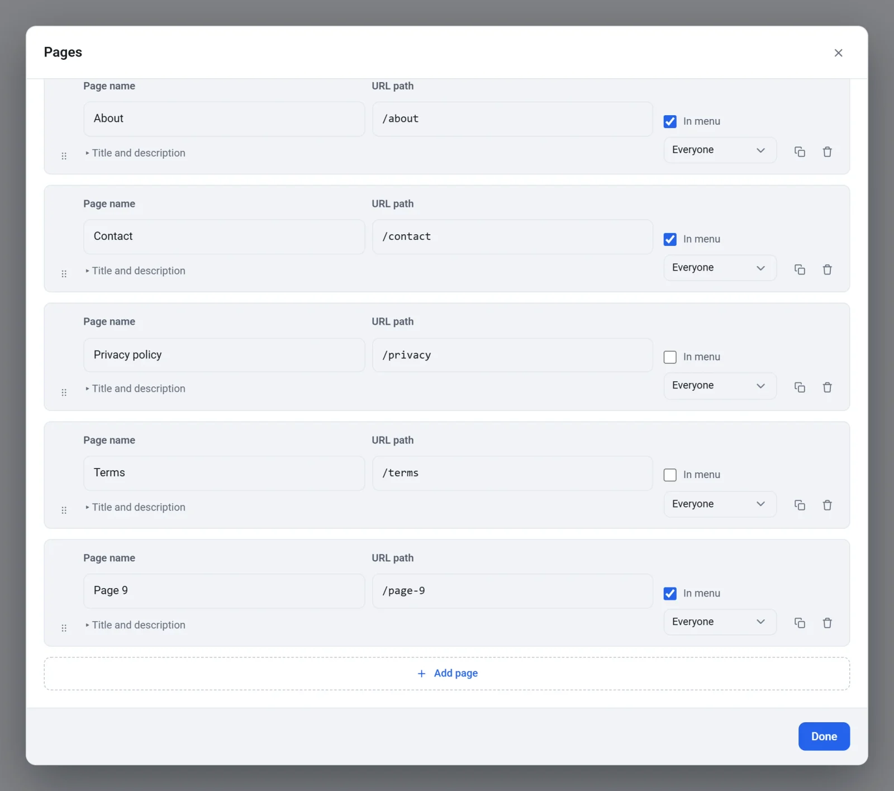Viewport: 894px width, 791px height.
Task: Uncheck In menu for About page
Action: [670, 121]
